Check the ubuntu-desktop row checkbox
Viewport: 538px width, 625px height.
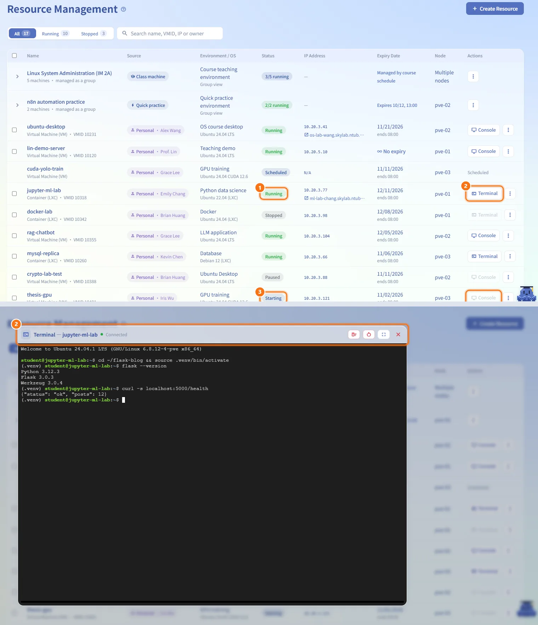(15, 130)
